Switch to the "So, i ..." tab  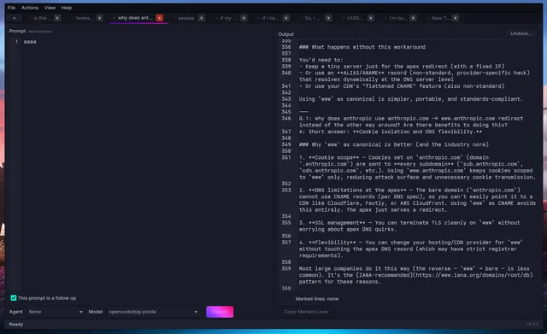click(312, 18)
